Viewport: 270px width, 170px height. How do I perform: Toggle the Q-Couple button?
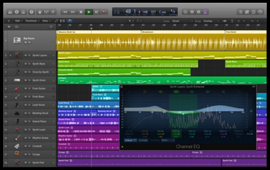pyautogui.click(x=143, y=140)
